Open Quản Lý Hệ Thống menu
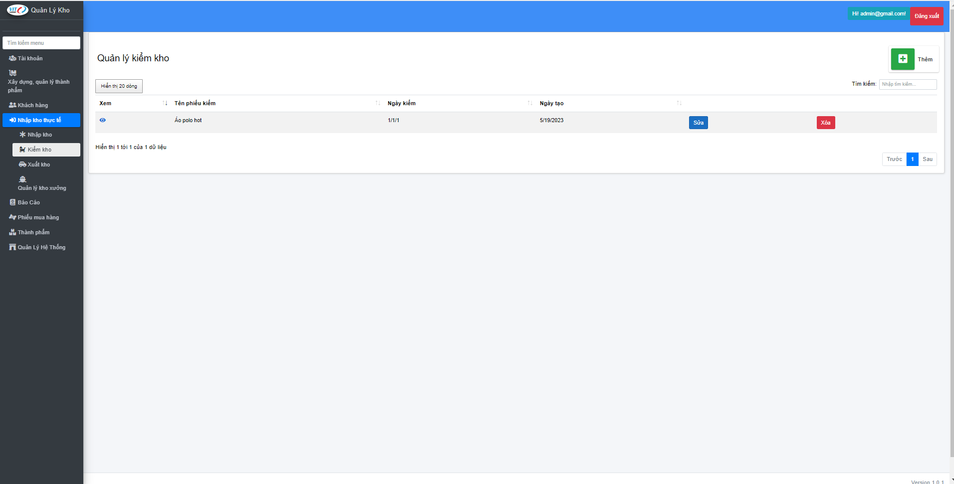The image size is (954, 484). click(41, 247)
